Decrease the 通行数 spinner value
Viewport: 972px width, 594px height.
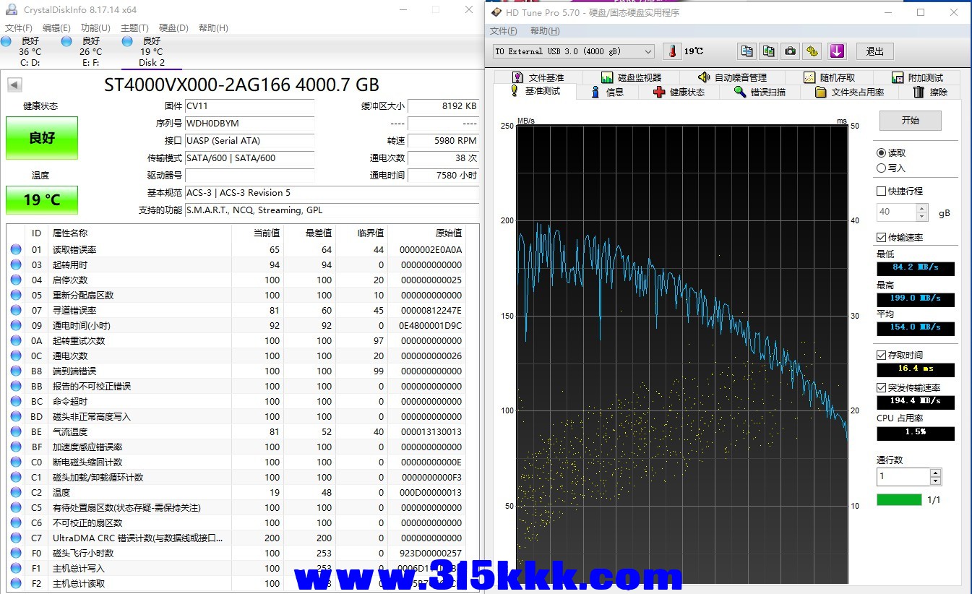[936, 481]
